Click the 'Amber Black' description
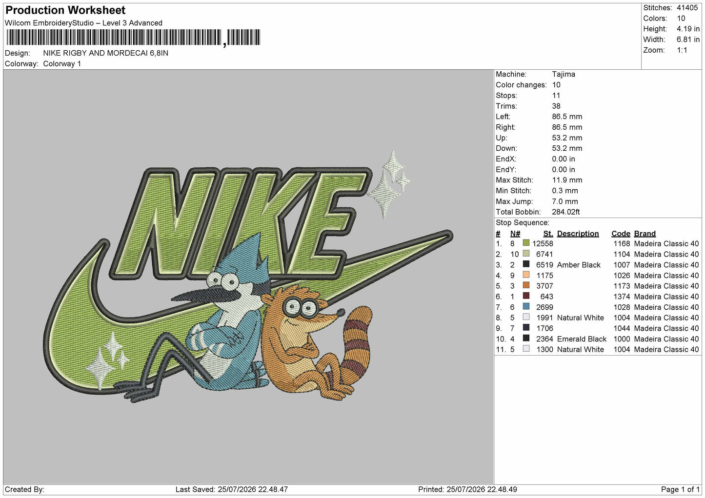705x498 pixels. (x=579, y=265)
